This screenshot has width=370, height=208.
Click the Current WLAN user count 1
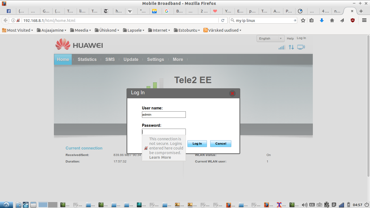pyautogui.click(x=267, y=161)
